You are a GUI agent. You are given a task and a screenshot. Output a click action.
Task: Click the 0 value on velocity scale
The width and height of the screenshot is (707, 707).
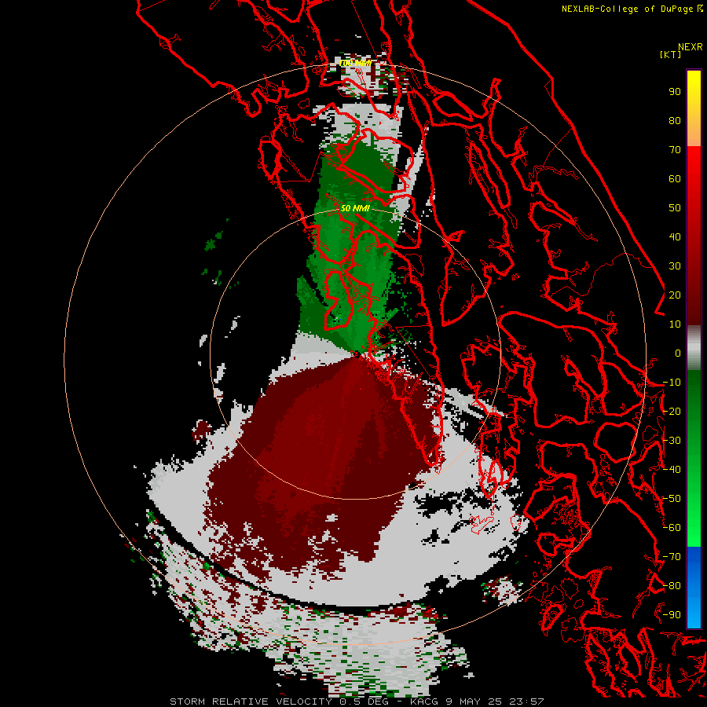(x=677, y=353)
